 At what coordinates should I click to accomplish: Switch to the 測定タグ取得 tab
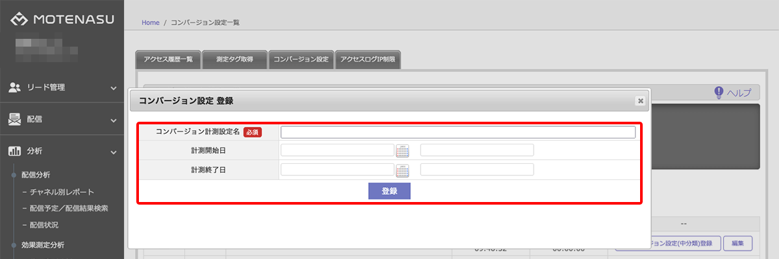[x=234, y=60]
